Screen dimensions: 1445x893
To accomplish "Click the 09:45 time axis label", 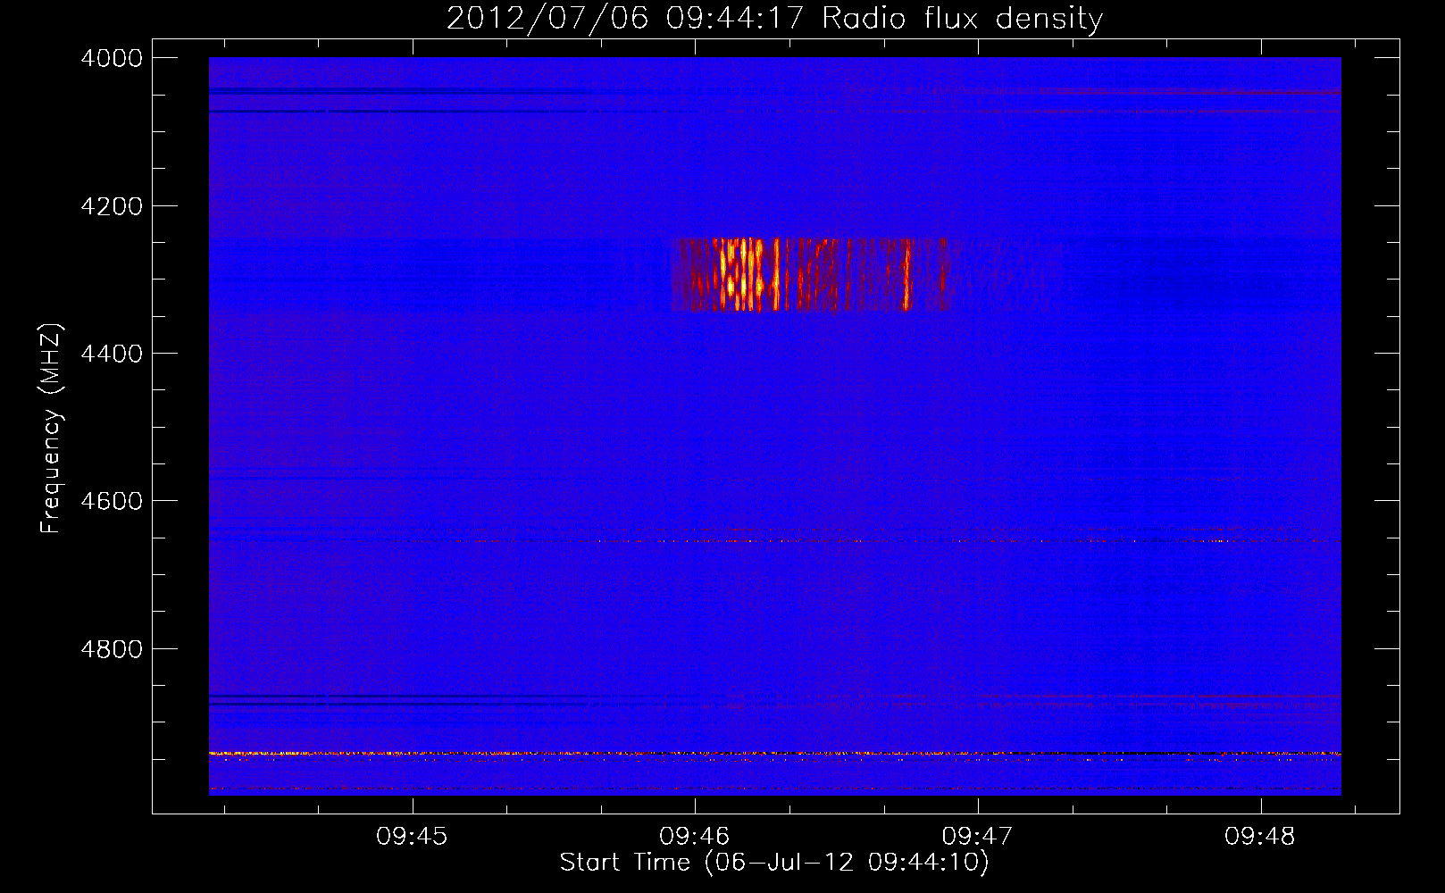I will tap(412, 837).
